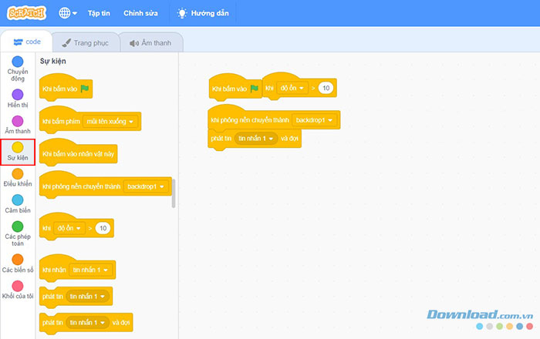Viewport: 540px width, 339px height.
Task: Open the globe language selector
Action: [67, 13]
